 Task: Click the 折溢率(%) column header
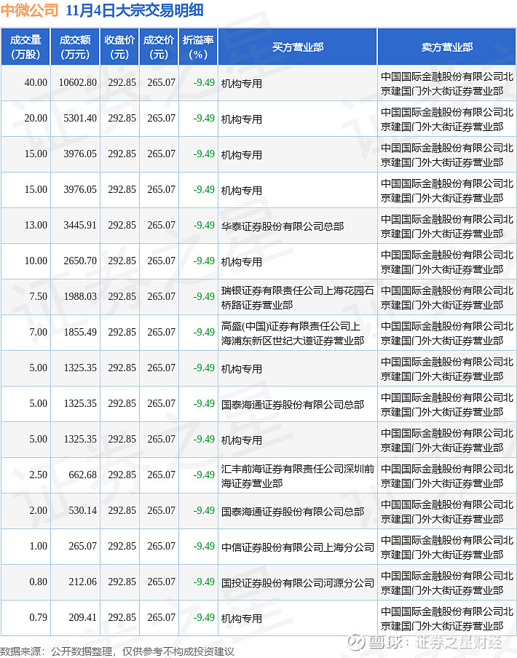point(198,47)
